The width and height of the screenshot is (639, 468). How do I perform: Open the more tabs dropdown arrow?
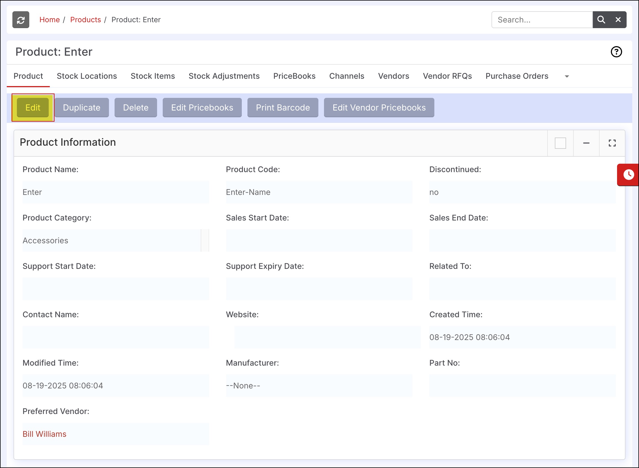point(567,76)
